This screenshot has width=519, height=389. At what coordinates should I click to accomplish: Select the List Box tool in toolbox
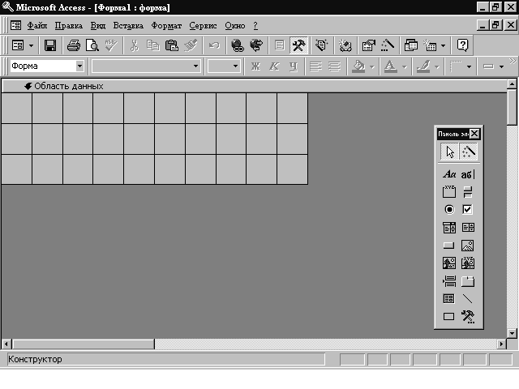pyautogui.click(x=468, y=228)
